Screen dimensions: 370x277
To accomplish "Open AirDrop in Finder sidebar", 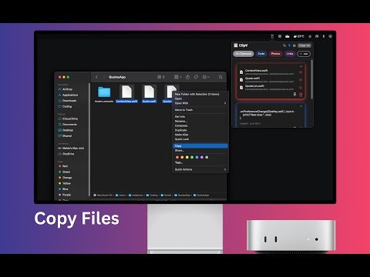I will (x=66, y=89).
